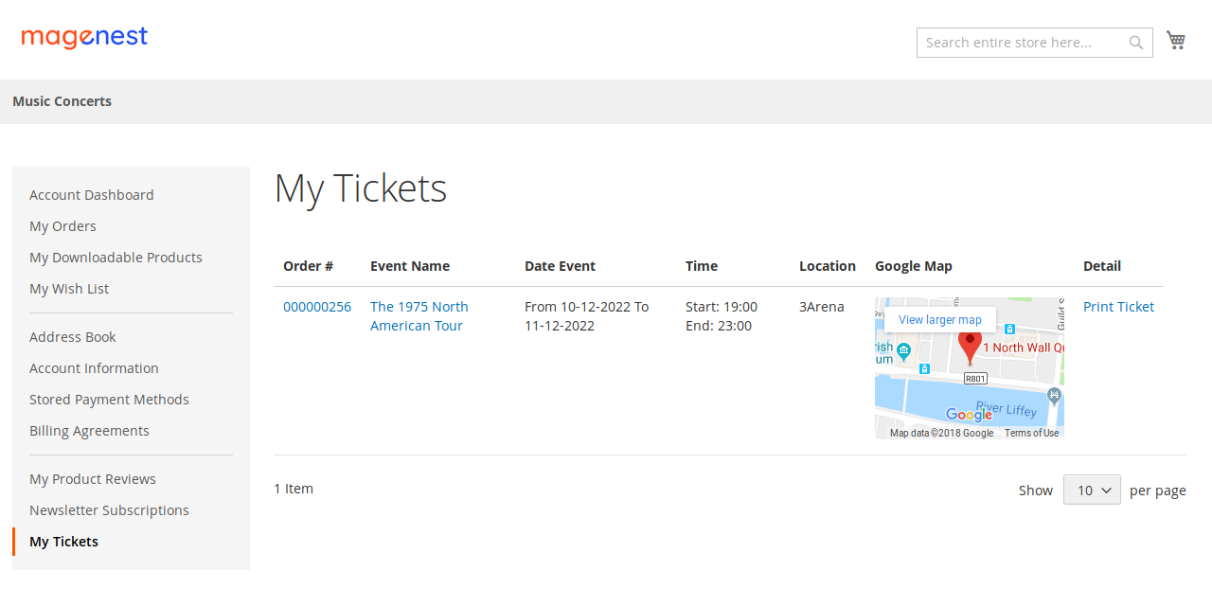Open the shopping cart icon

point(1176,41)
